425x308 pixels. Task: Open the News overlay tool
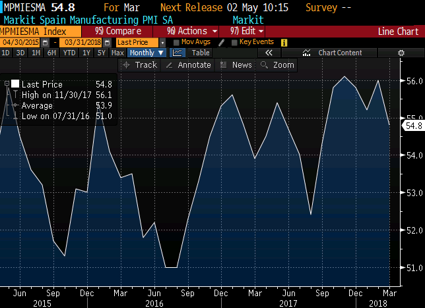(236, 65)
